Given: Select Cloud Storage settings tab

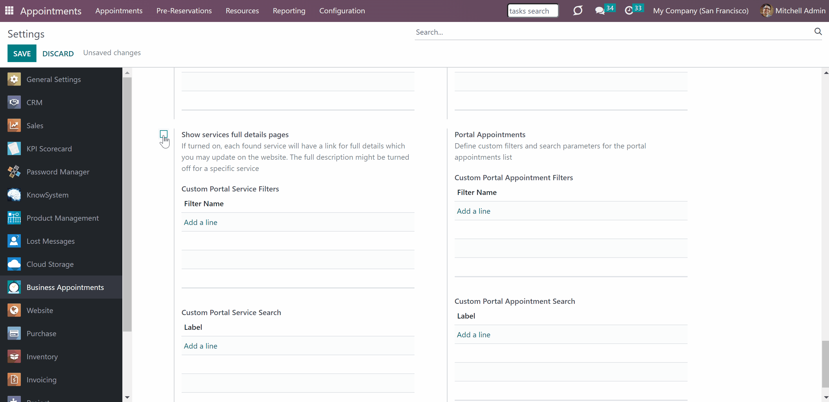Looking at the screenshot, I should pyautogui.click(x=61, y=264).
